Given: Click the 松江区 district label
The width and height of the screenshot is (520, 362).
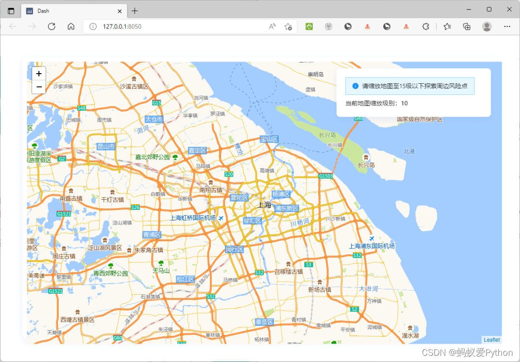Looking at the screenshot, I should click(x=185, y=279).
